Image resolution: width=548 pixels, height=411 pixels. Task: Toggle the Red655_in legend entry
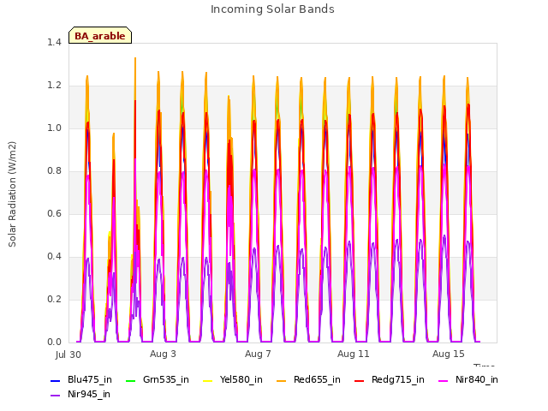[308, 380]
